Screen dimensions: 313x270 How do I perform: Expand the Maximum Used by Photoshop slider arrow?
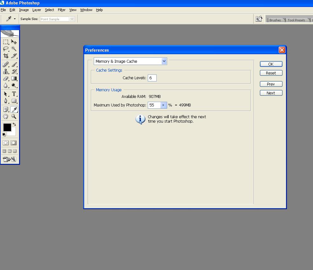[x=163, y=105]
